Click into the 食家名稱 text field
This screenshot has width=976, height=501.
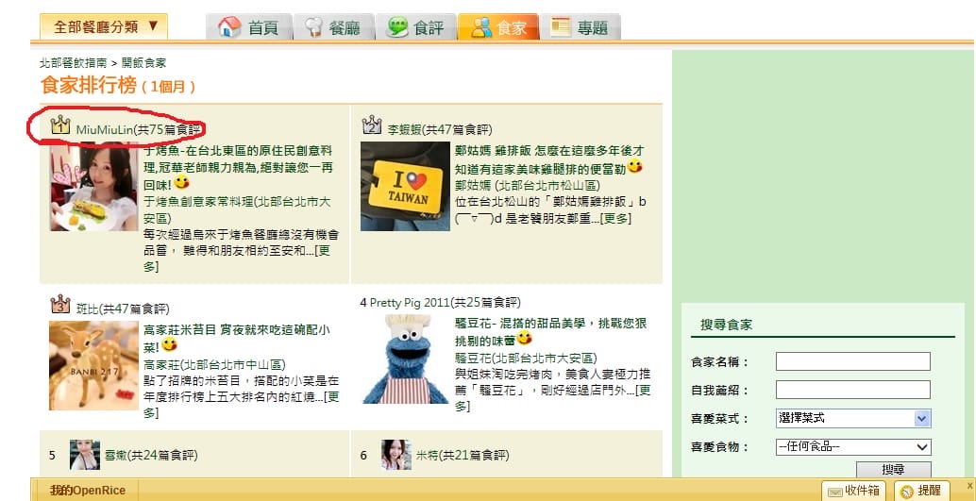click(852, 361)
